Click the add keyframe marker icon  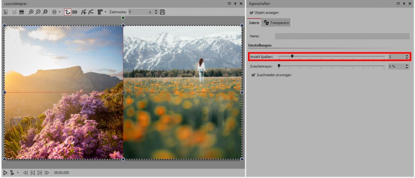pyautogui.click(x=83, y=12)
